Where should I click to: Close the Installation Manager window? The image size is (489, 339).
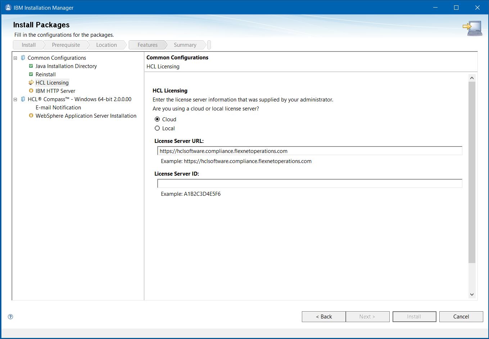point(477,8)
